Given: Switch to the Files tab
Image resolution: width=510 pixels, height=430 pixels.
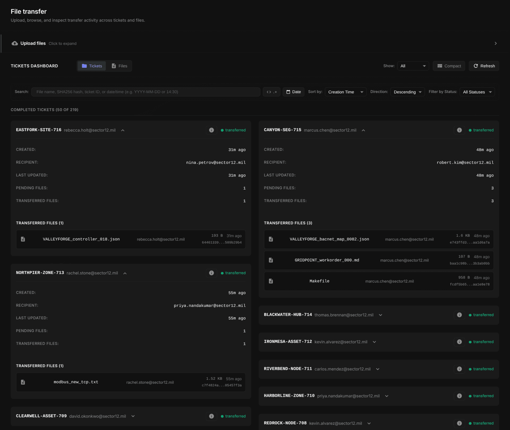Looking at the screenshot, I should [119, 66].
